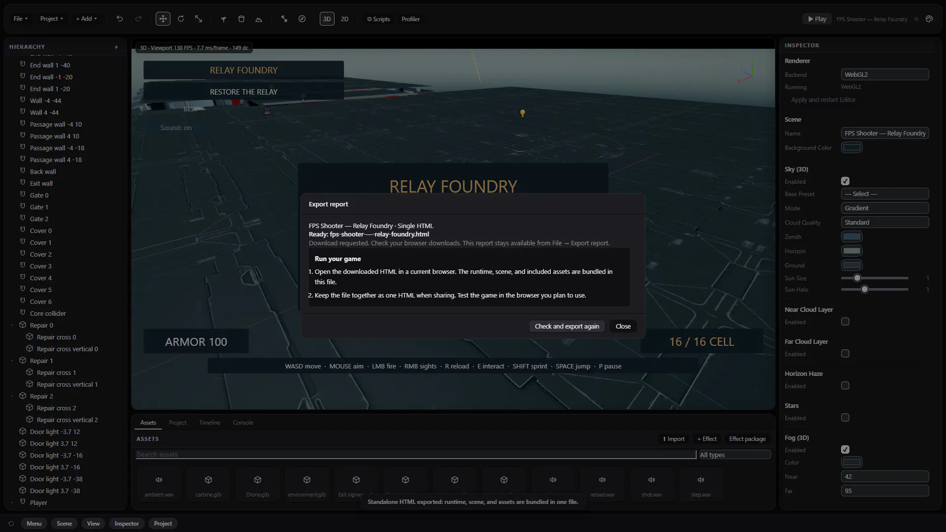Viewport: 946px width, 532px height.
Task: Switch to the Timeline tab
Action: [x=209, y=423]
